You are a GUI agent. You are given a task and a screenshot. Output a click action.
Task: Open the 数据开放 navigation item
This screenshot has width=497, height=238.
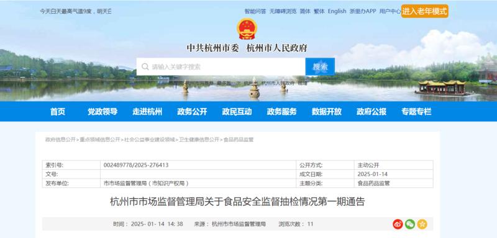click(327, 112)
